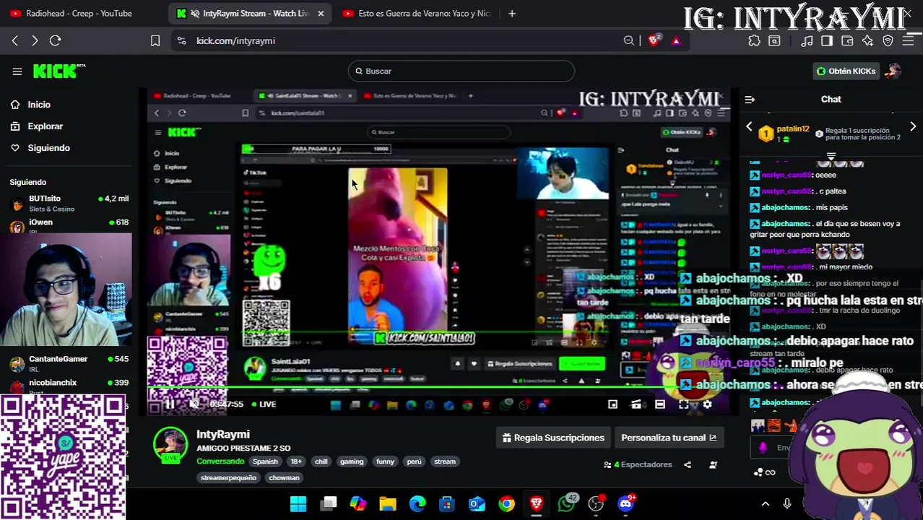Open WhatsApp from taskbar
Screen dimensions: 923x520
pyautogui.click(x=566, y=503)
